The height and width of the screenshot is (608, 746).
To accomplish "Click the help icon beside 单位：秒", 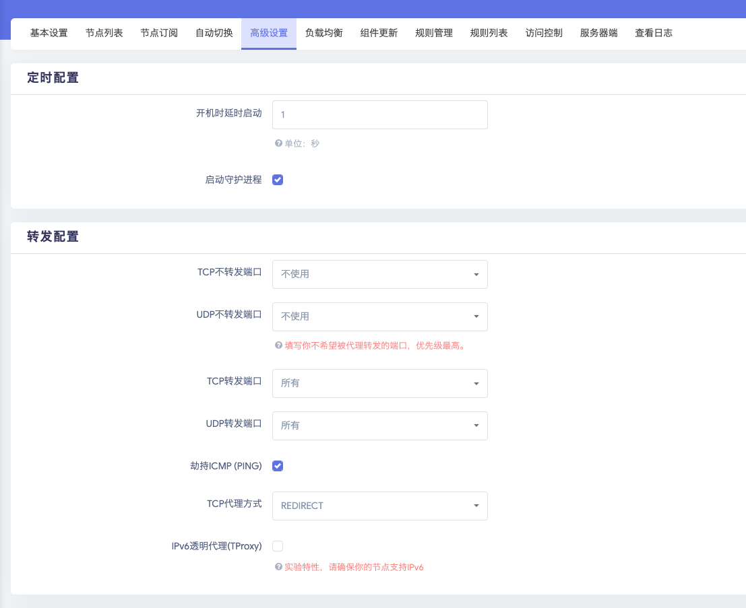I will 278,143.
